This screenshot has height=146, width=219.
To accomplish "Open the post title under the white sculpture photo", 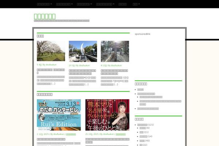I will [x=82, y=72].
